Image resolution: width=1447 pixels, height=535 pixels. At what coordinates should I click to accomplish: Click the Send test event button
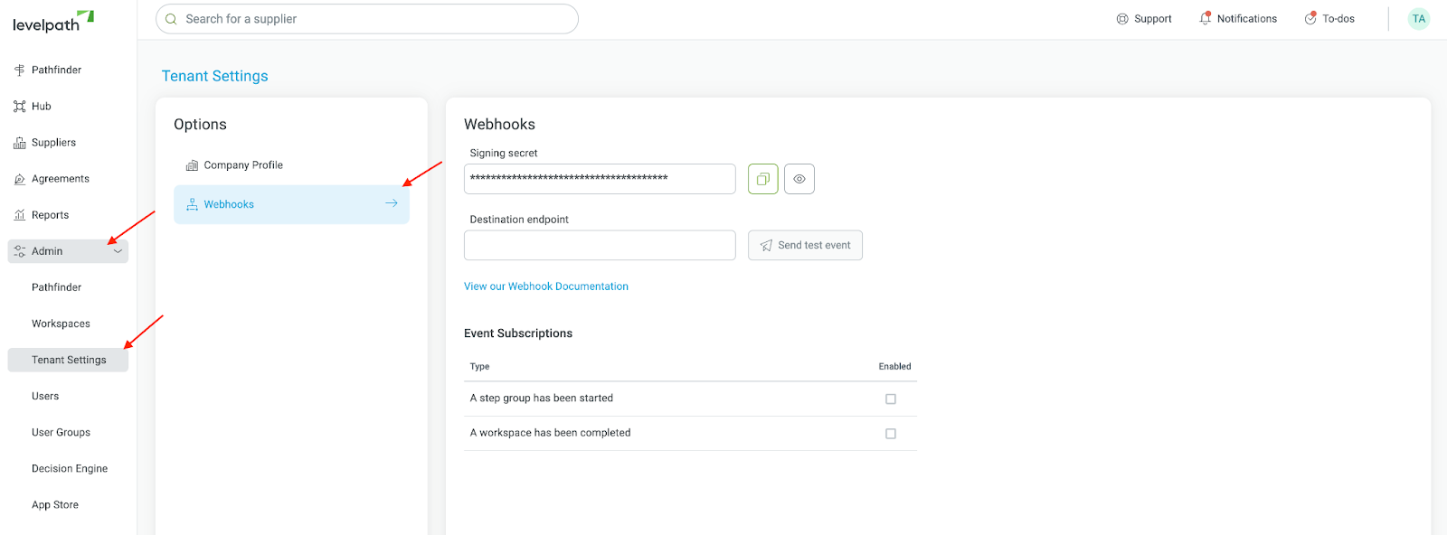point(804,245)
